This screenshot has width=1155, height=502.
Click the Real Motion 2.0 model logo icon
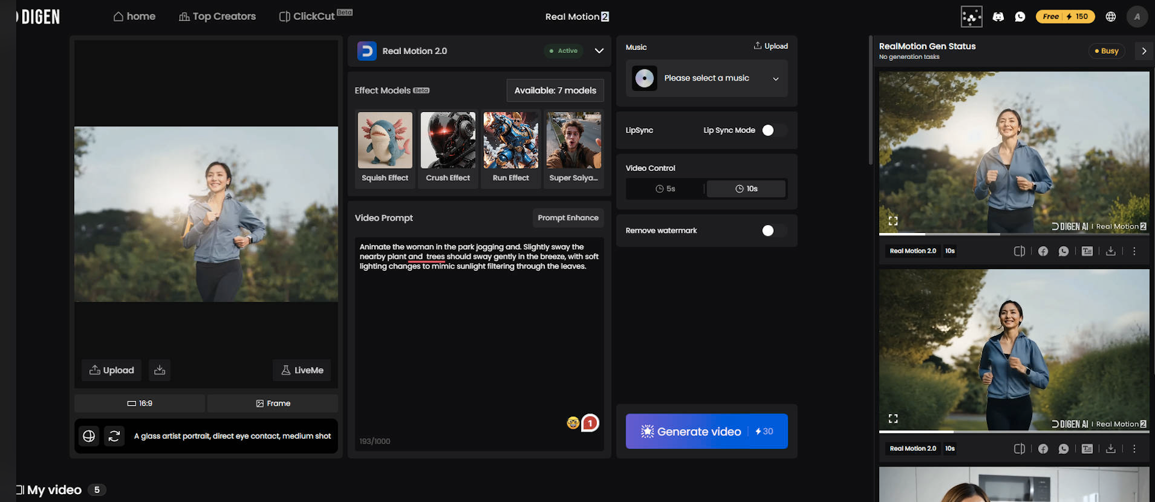pyautogui.click(x=367, y=51)
